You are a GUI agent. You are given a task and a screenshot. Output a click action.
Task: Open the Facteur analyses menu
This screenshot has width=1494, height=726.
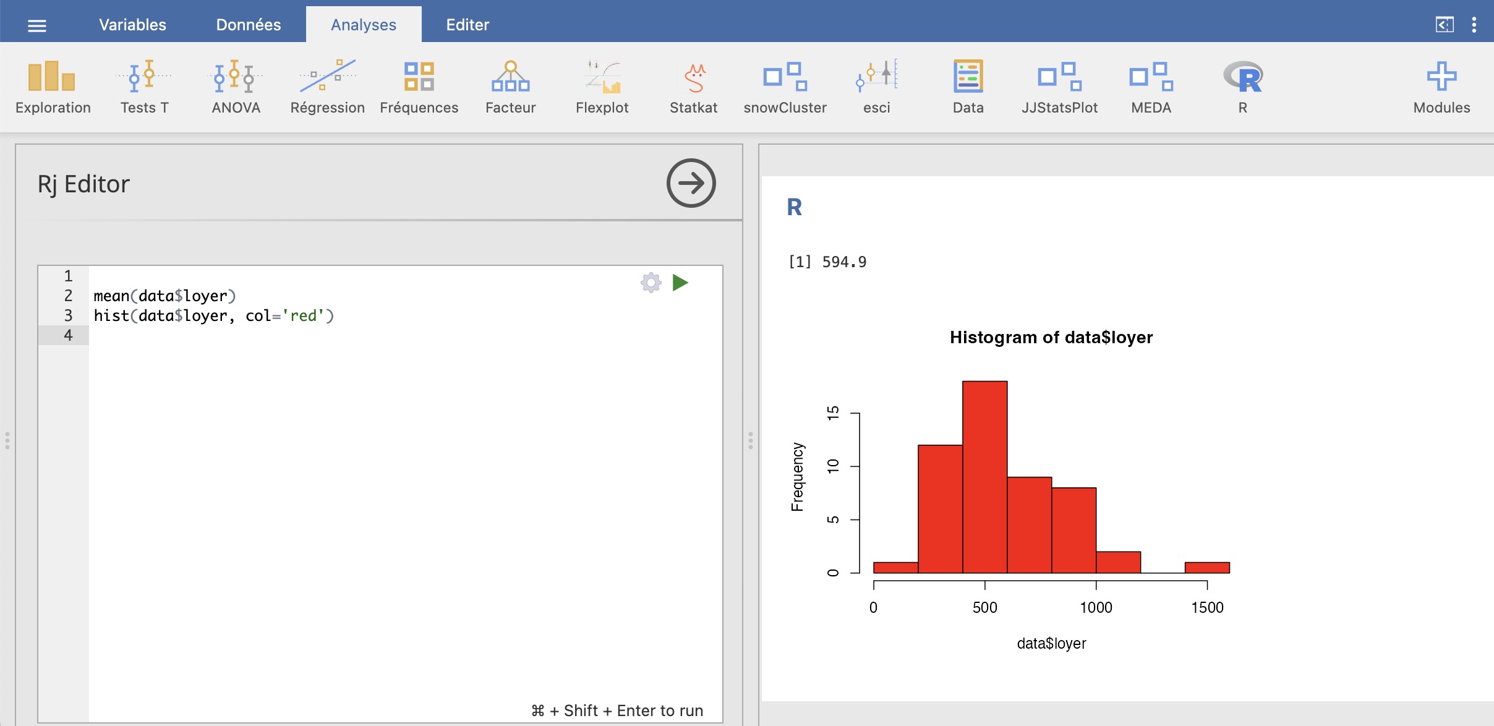click(x=510, y=87)
